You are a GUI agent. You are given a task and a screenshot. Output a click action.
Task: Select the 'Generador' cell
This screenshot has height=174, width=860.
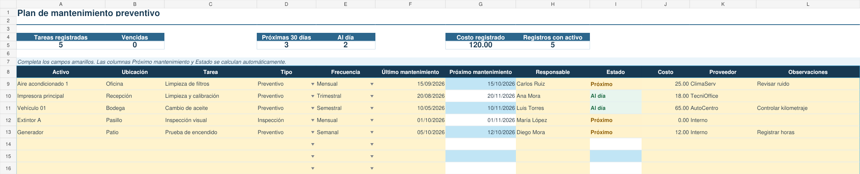(x=61, y=132)
